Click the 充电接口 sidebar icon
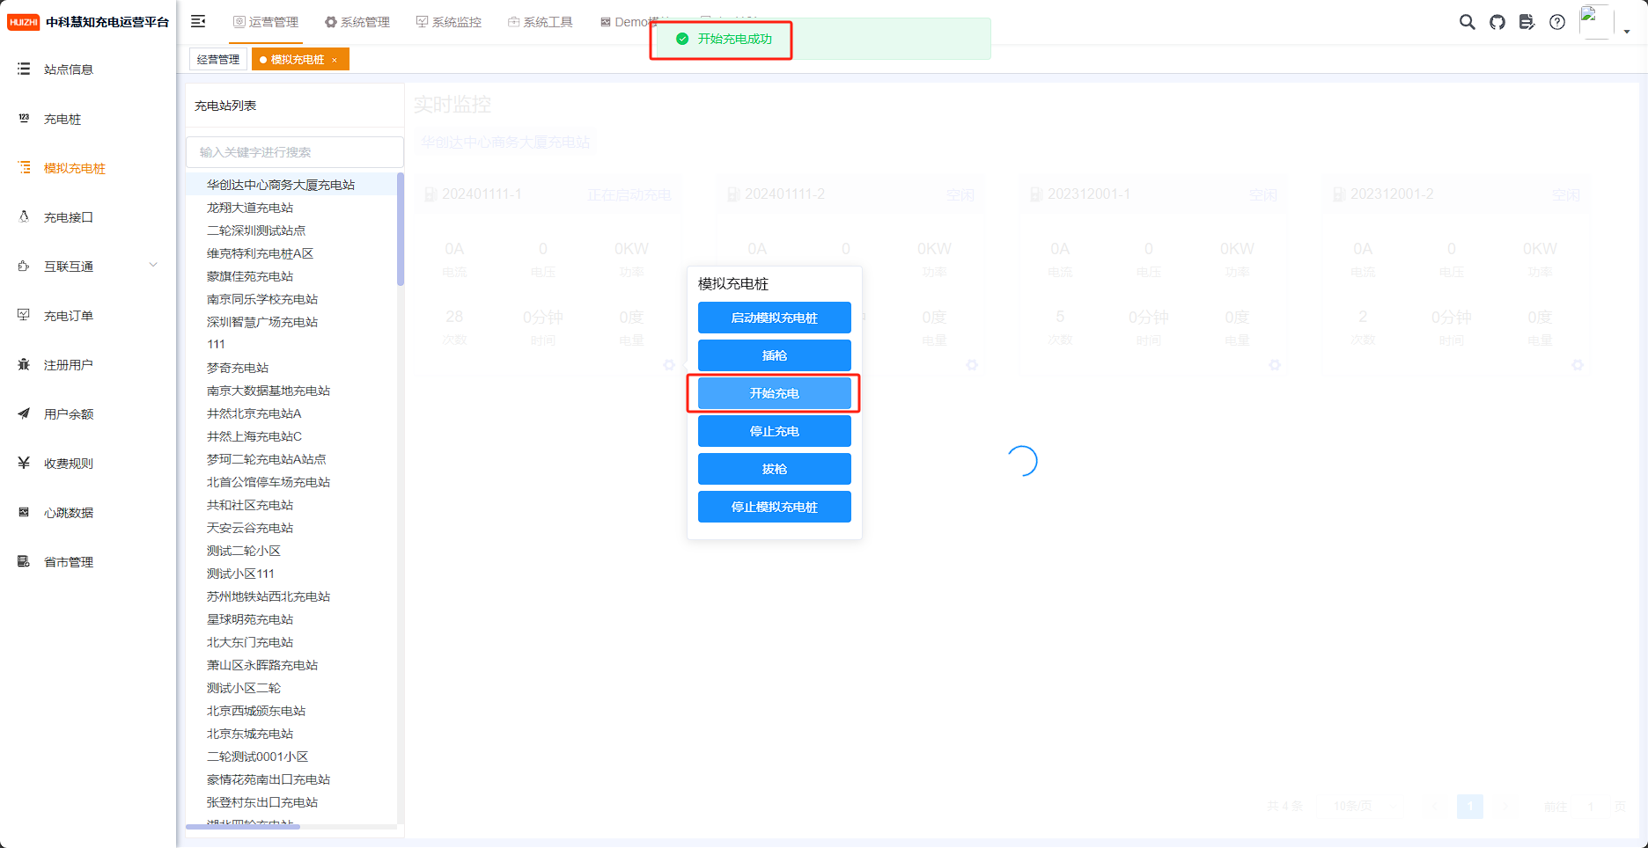Screen dimensions: 1648x848 (x=24, y=216)
